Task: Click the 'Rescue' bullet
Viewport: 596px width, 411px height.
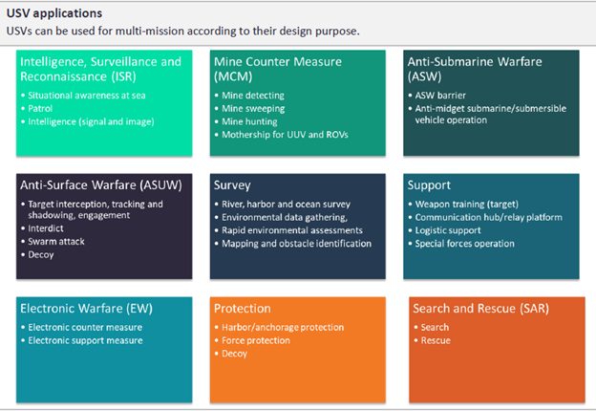Action: tap(436, 340)
